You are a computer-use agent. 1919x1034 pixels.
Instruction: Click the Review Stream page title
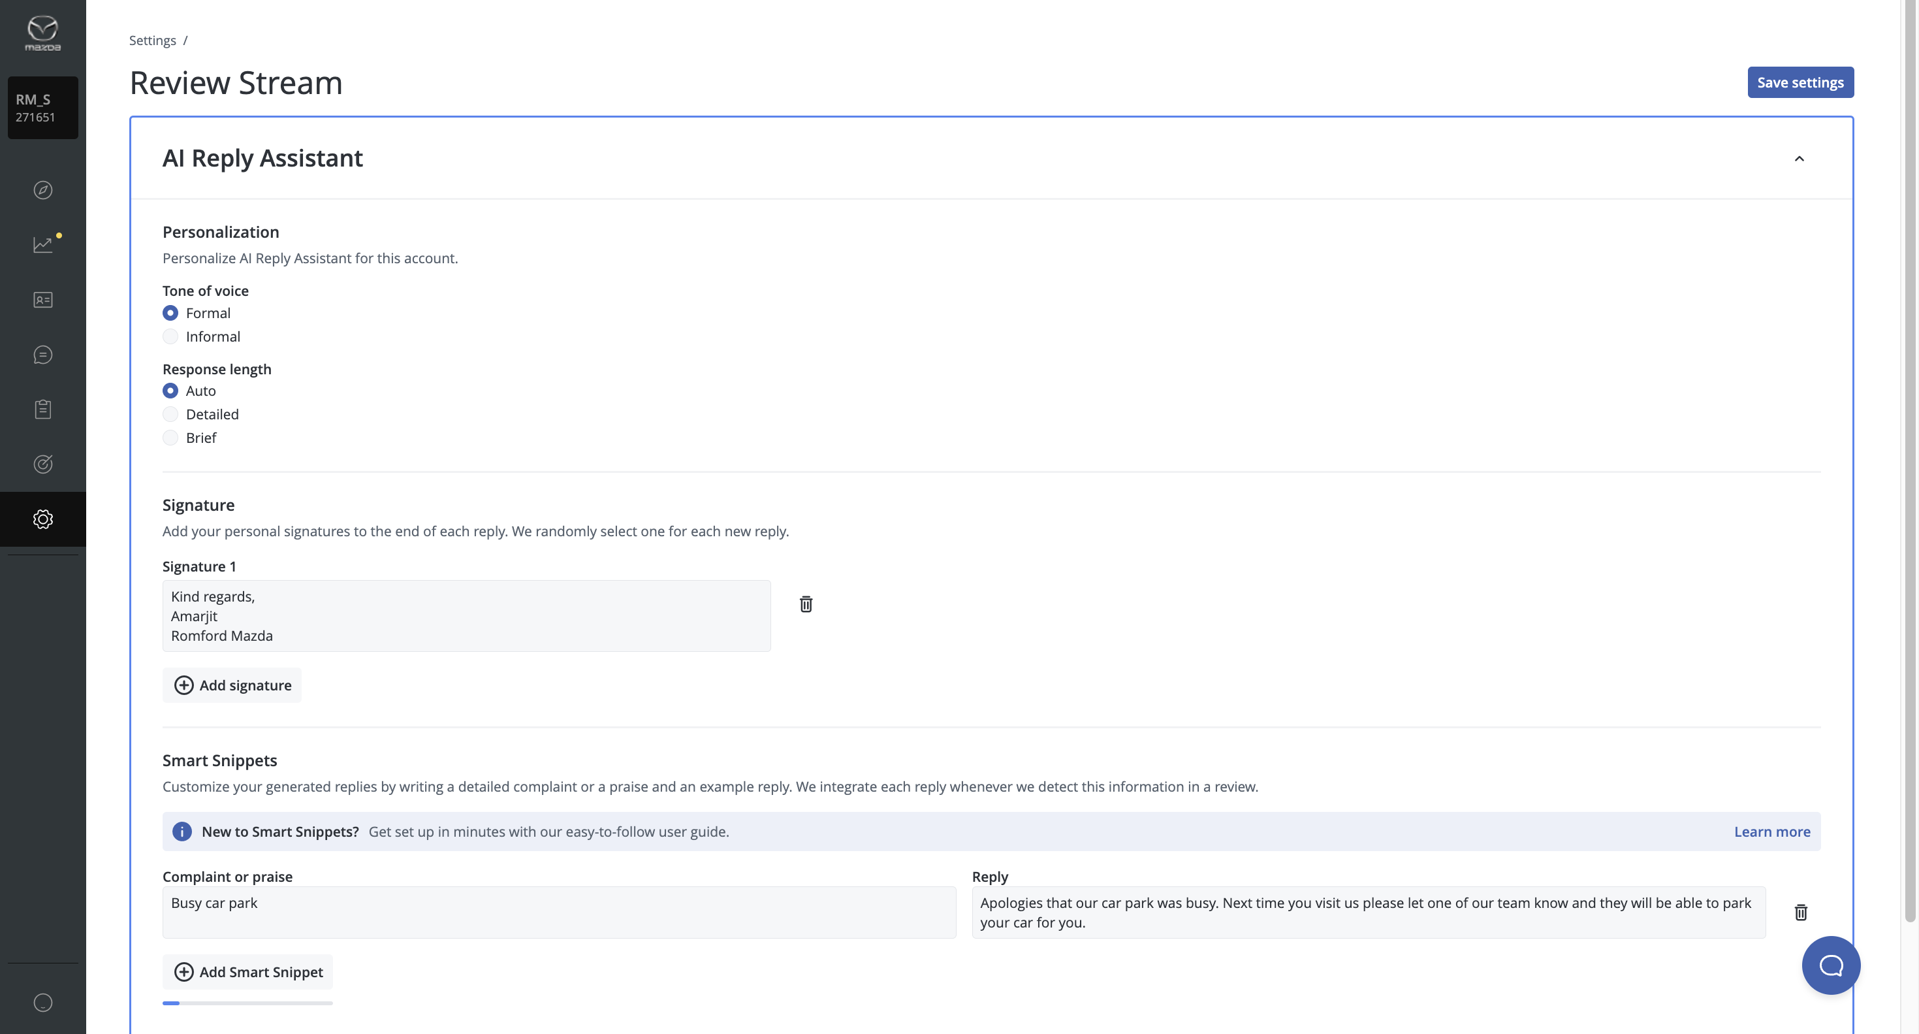(236, 82)
